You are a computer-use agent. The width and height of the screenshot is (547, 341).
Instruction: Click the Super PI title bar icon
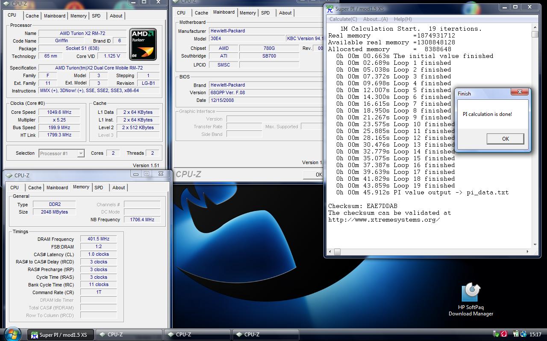tap(330, 8)
